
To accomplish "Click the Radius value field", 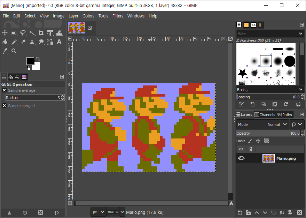I will [x=33, y=98].
